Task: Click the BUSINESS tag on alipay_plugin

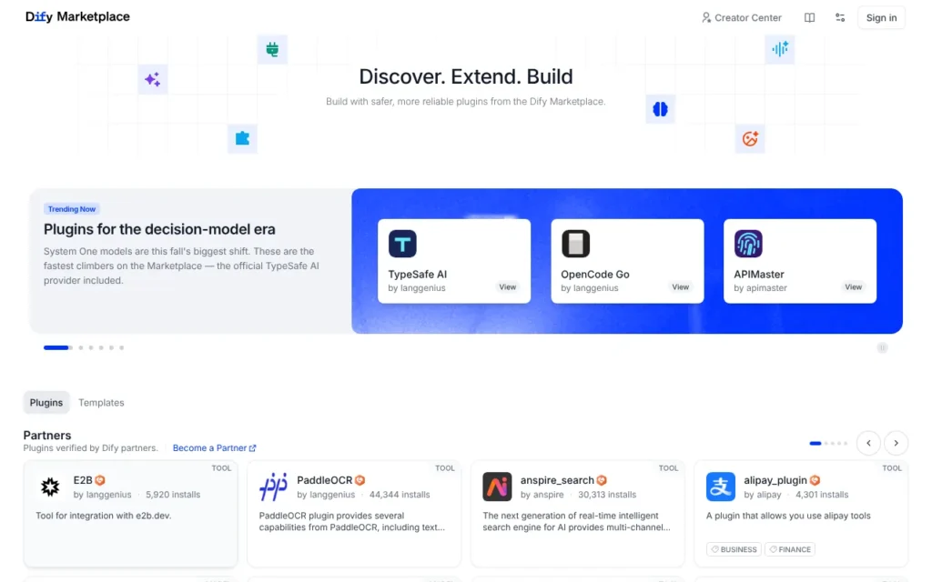Action: click(x=734, y=549)
